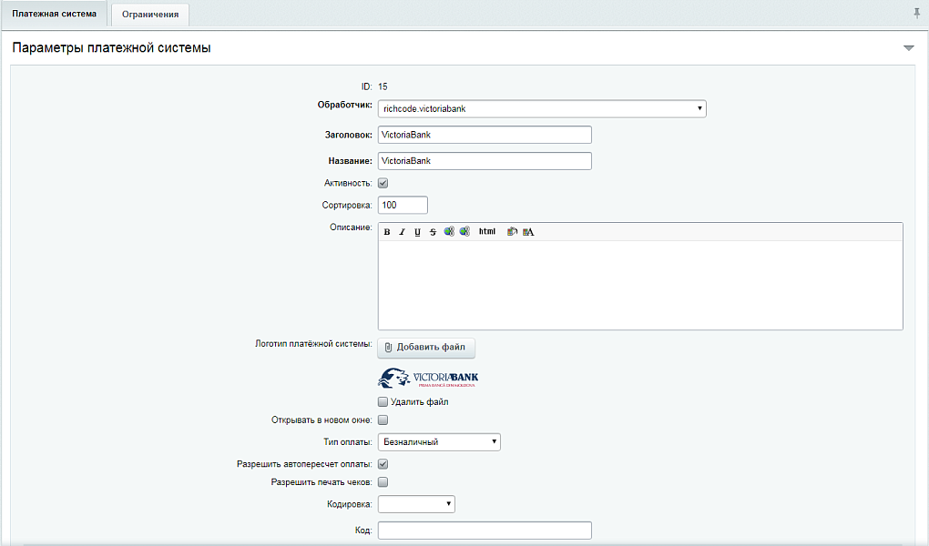Apply italic formatting in description editor
The image size is (929, 546).
(x=402, y=232)
